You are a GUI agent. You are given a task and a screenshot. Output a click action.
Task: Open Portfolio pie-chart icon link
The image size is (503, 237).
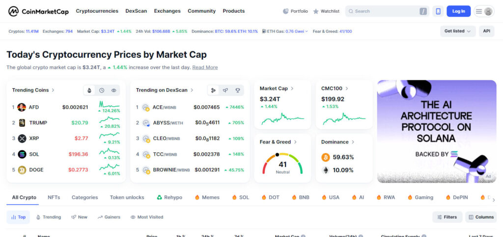pos(295,11)
